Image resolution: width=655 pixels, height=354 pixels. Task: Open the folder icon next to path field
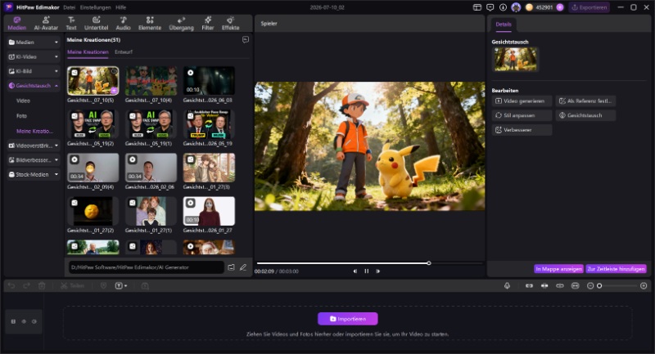pos(231,267)
